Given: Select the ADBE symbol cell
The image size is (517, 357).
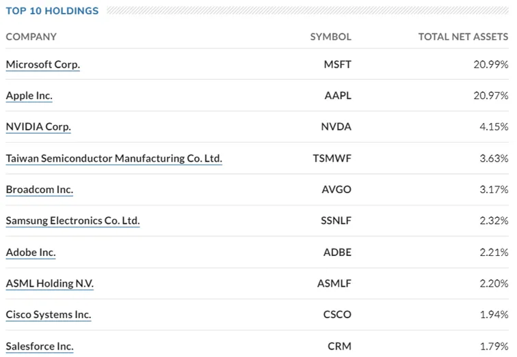Looking at the screenshot, I should (x=338, y=253).
